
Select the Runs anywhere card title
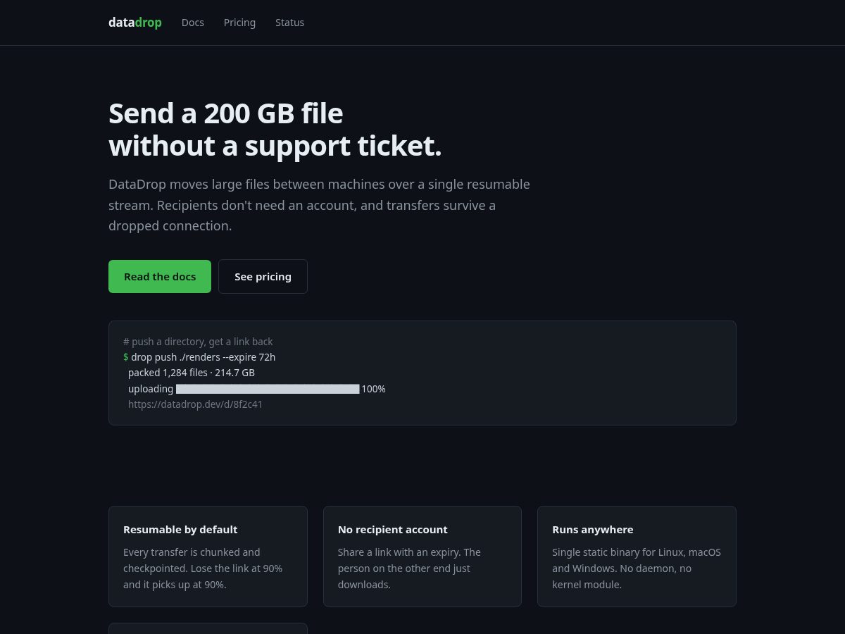[593, 530]
